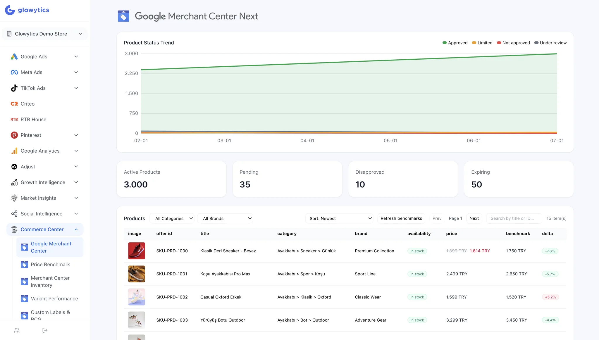Open the Active Products card
This screenshot has height=340, width=599.
[x=171, y=179]
